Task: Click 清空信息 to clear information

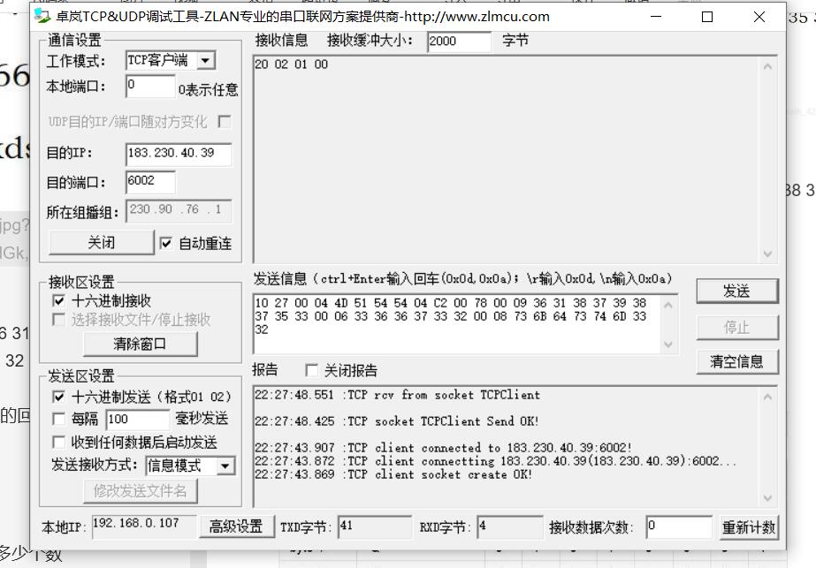Action: point(738,361)
